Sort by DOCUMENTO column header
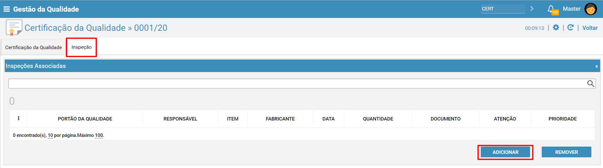 pos(446,119)
